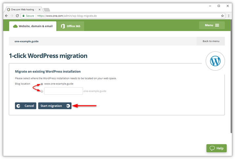Open a new browser tab

coord(47,10)
